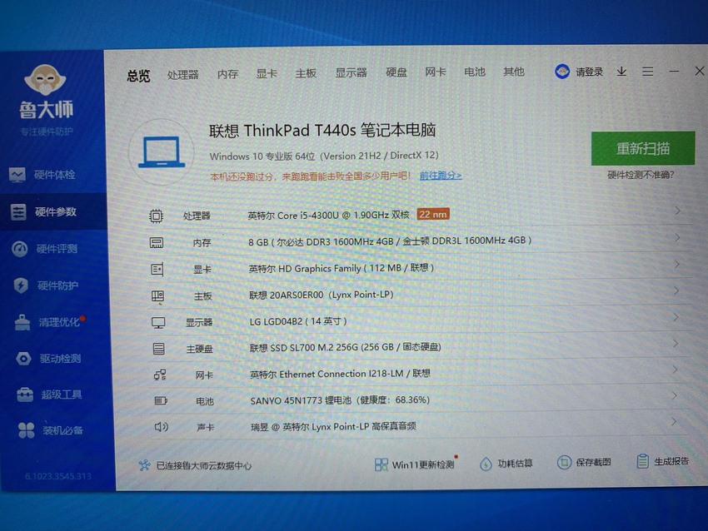Open 超级工具 sidebar section

pos(49,395)
